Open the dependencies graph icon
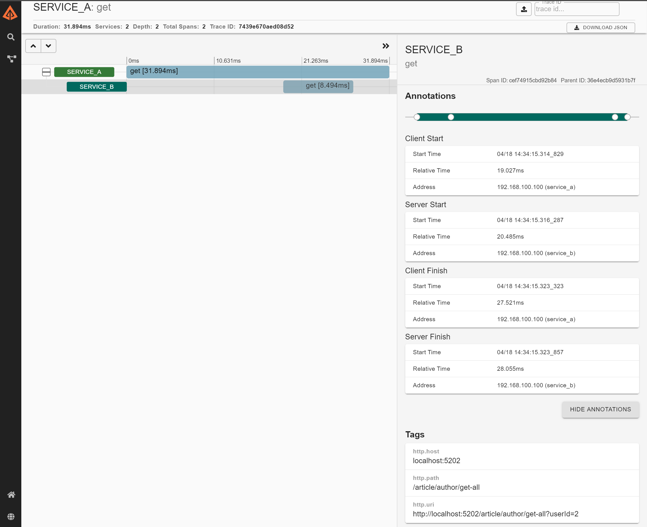Image resolution: width=647 pixels, height=527 pixels. (x=11, y=59)
